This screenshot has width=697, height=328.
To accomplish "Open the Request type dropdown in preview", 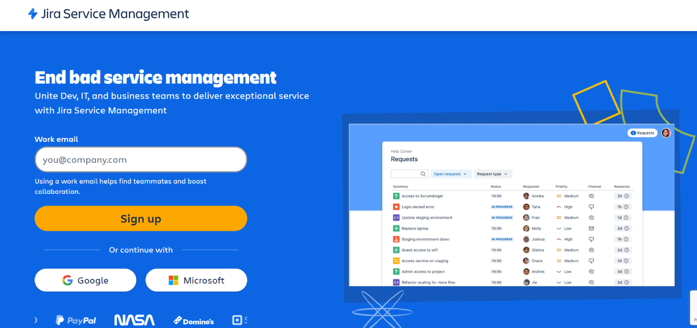I will (x=492, y=174).
